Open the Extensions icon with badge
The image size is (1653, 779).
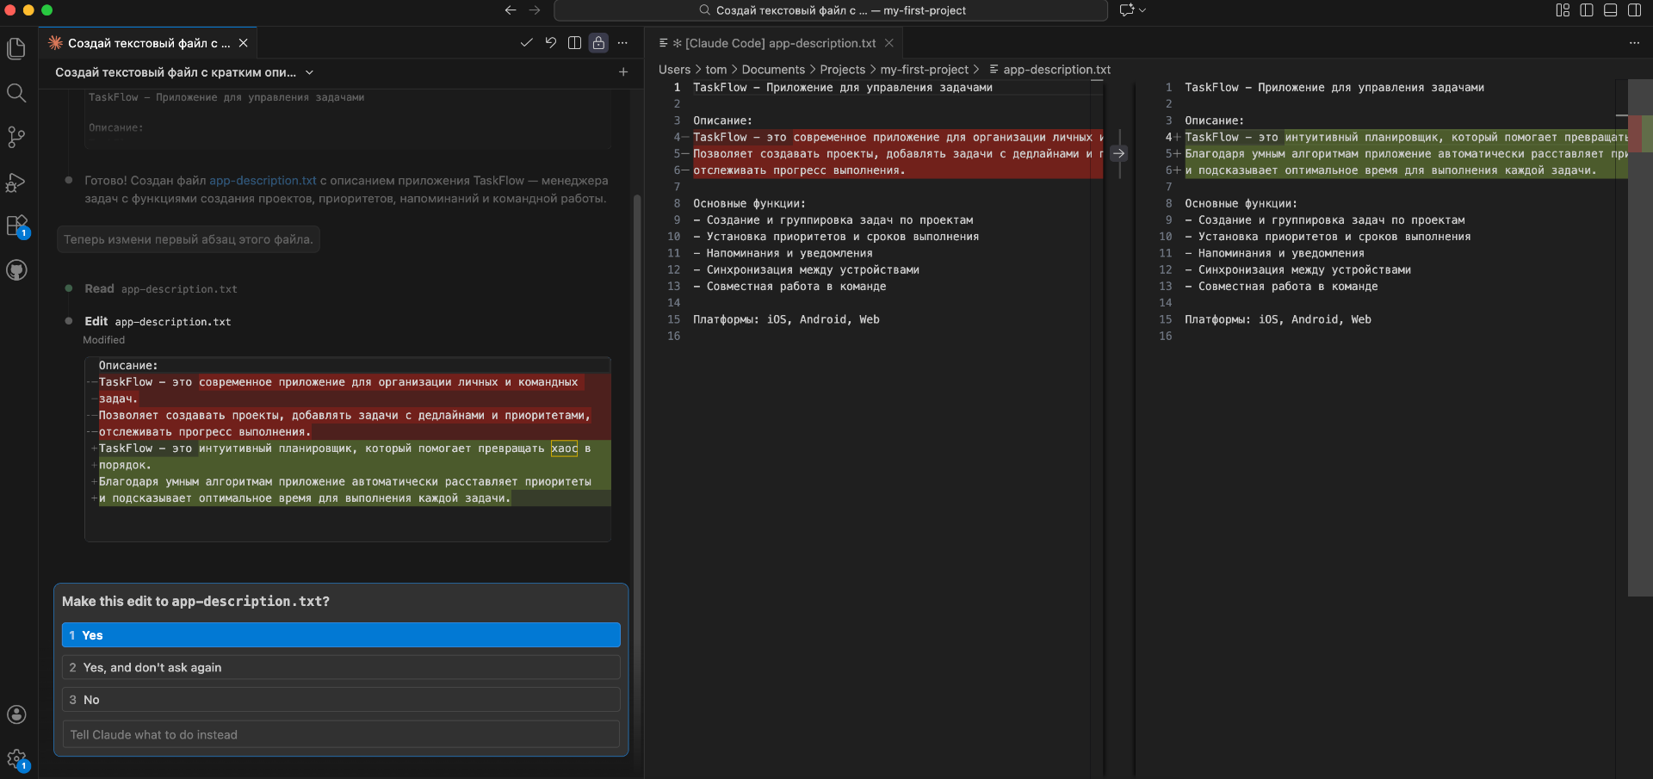tap(16, 226)
